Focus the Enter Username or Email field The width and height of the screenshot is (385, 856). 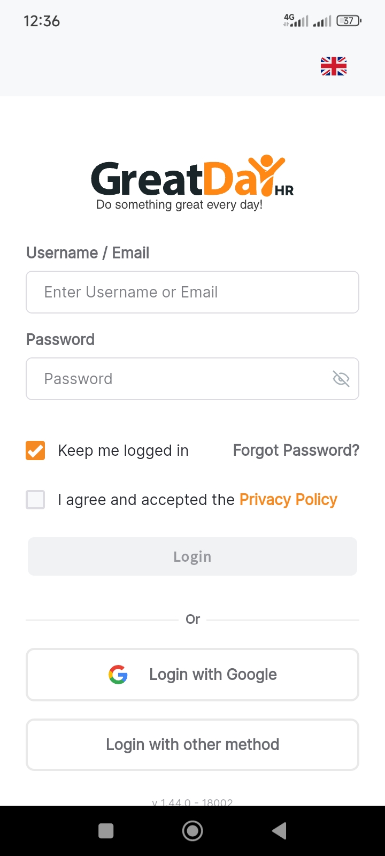(x=192, y=292)
